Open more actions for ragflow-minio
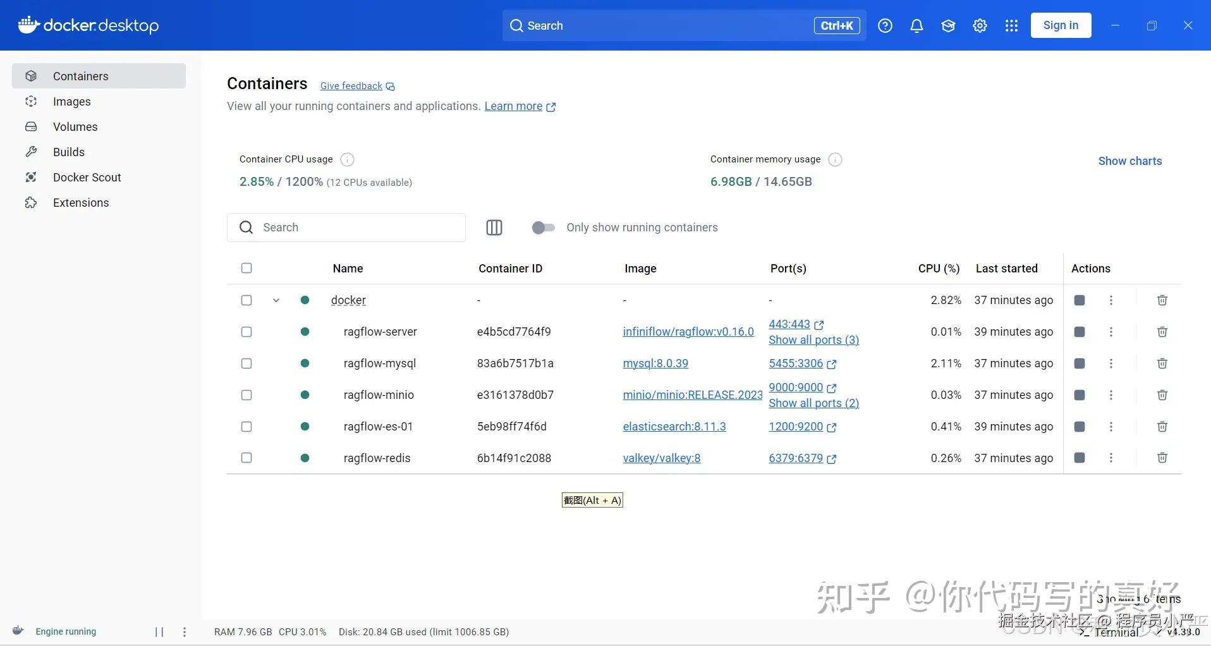Screen dimensions: 1211x646 [x=1111, y=395]
